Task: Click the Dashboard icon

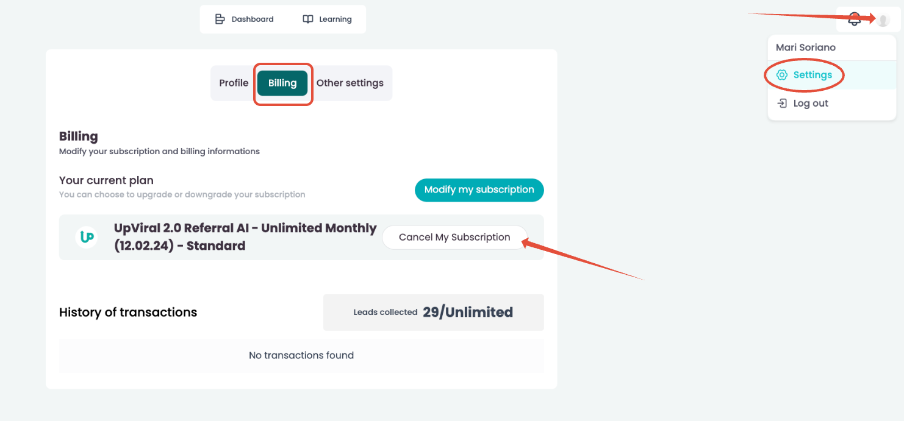Action: pyautogui.click(x=220, y=19)
